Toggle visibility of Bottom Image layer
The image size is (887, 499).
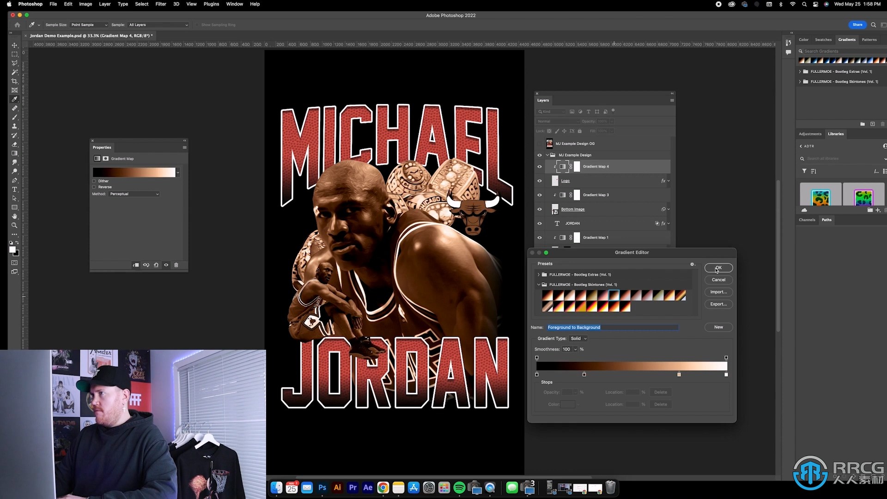(x=539, y=209)
